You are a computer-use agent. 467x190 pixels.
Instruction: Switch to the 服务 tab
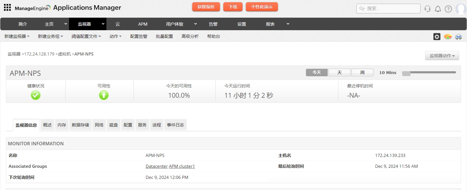(x=142, y=125)
